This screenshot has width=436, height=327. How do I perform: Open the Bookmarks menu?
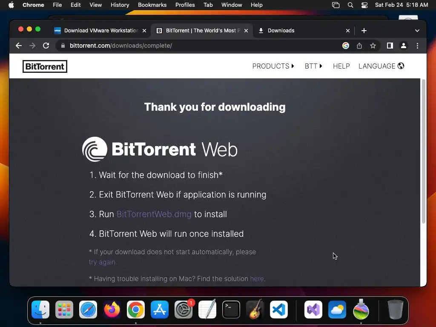coord(152,5)
